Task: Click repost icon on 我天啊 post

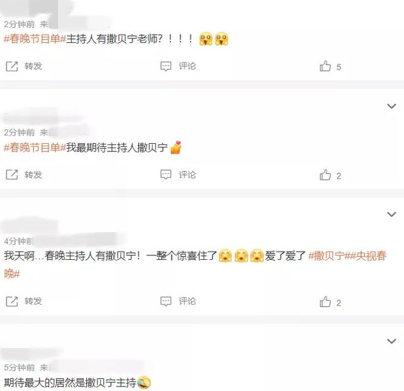Action: point(12,301)
